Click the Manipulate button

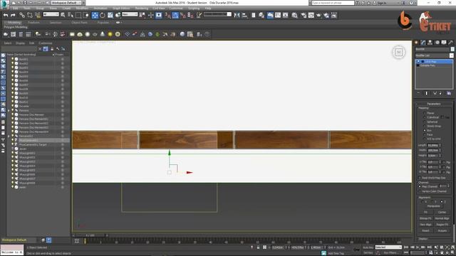pos(434,206)
